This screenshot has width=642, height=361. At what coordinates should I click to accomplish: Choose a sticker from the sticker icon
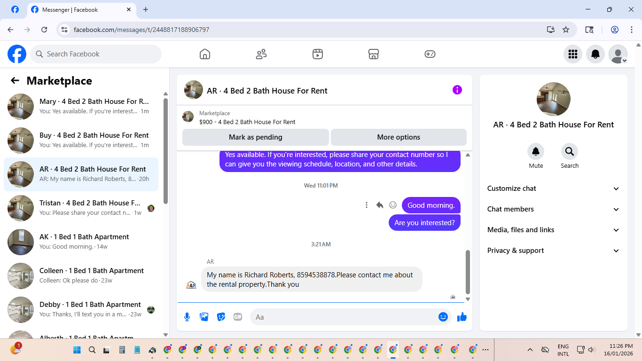pos(221,317)
